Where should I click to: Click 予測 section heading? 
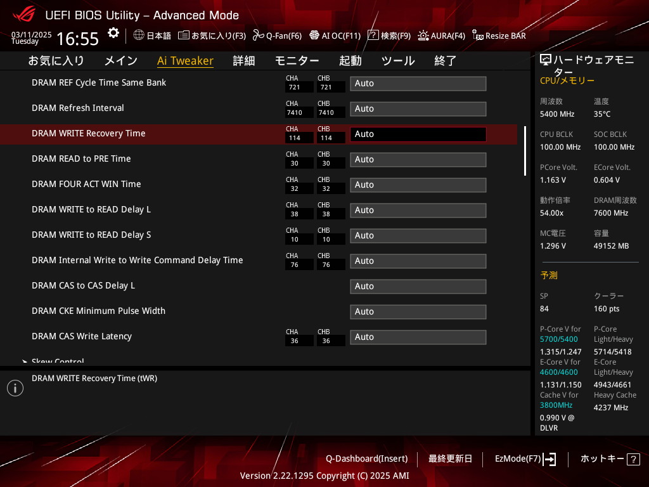[x=549, y=275]
